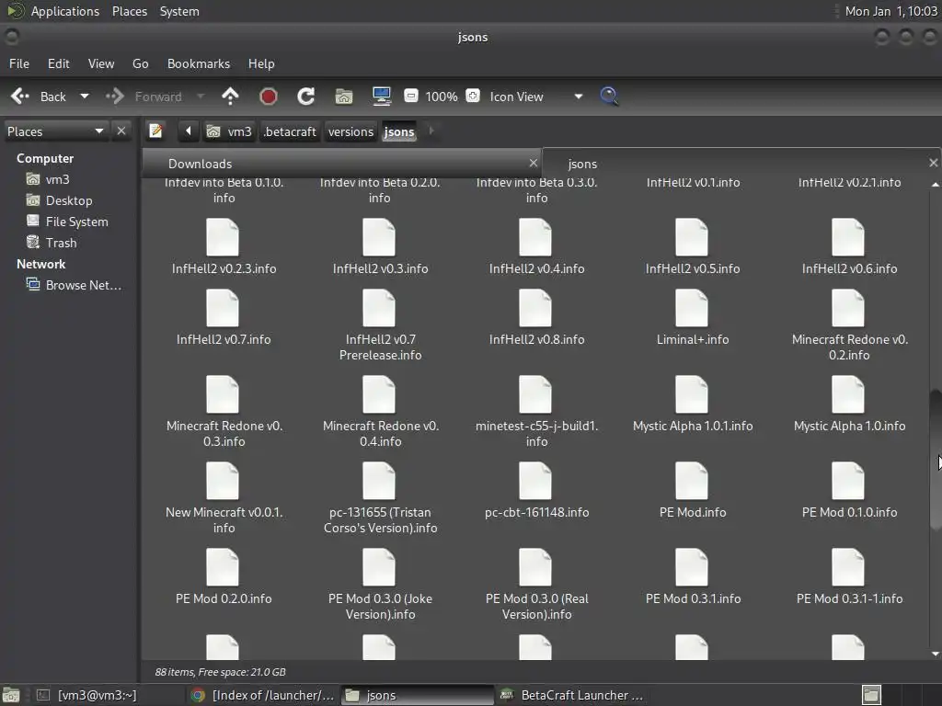Select Mystic Alpha 1.0.info file icon
The image size is (942, 706).
[848, 395]
